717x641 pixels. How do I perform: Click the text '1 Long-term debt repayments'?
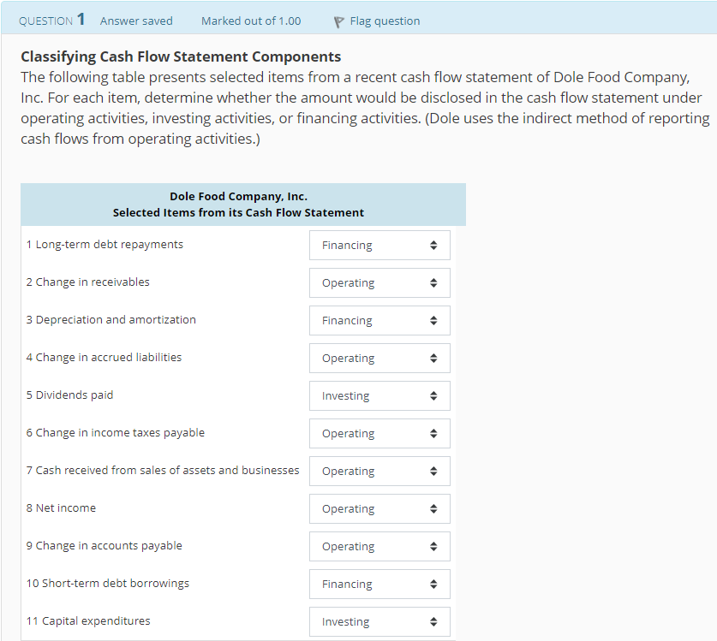(105, 245)
